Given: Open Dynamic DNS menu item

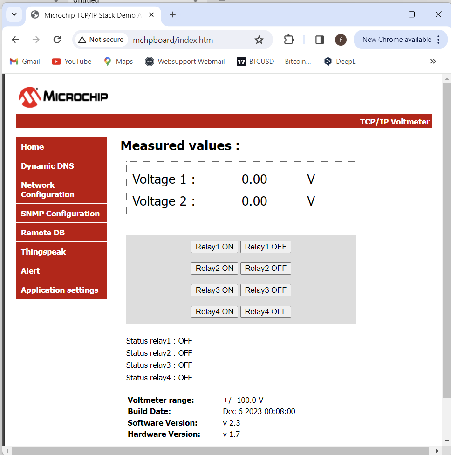Looking at the screenshot, I should coord(62,166).
